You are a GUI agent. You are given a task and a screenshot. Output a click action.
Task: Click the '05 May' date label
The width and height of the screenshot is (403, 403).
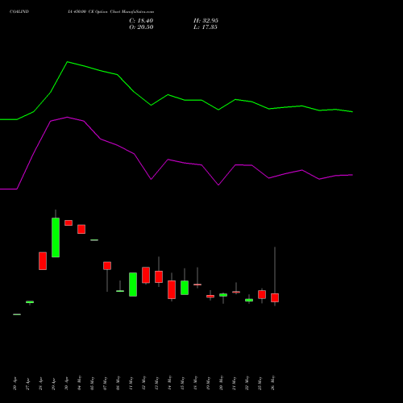(92, 384)
